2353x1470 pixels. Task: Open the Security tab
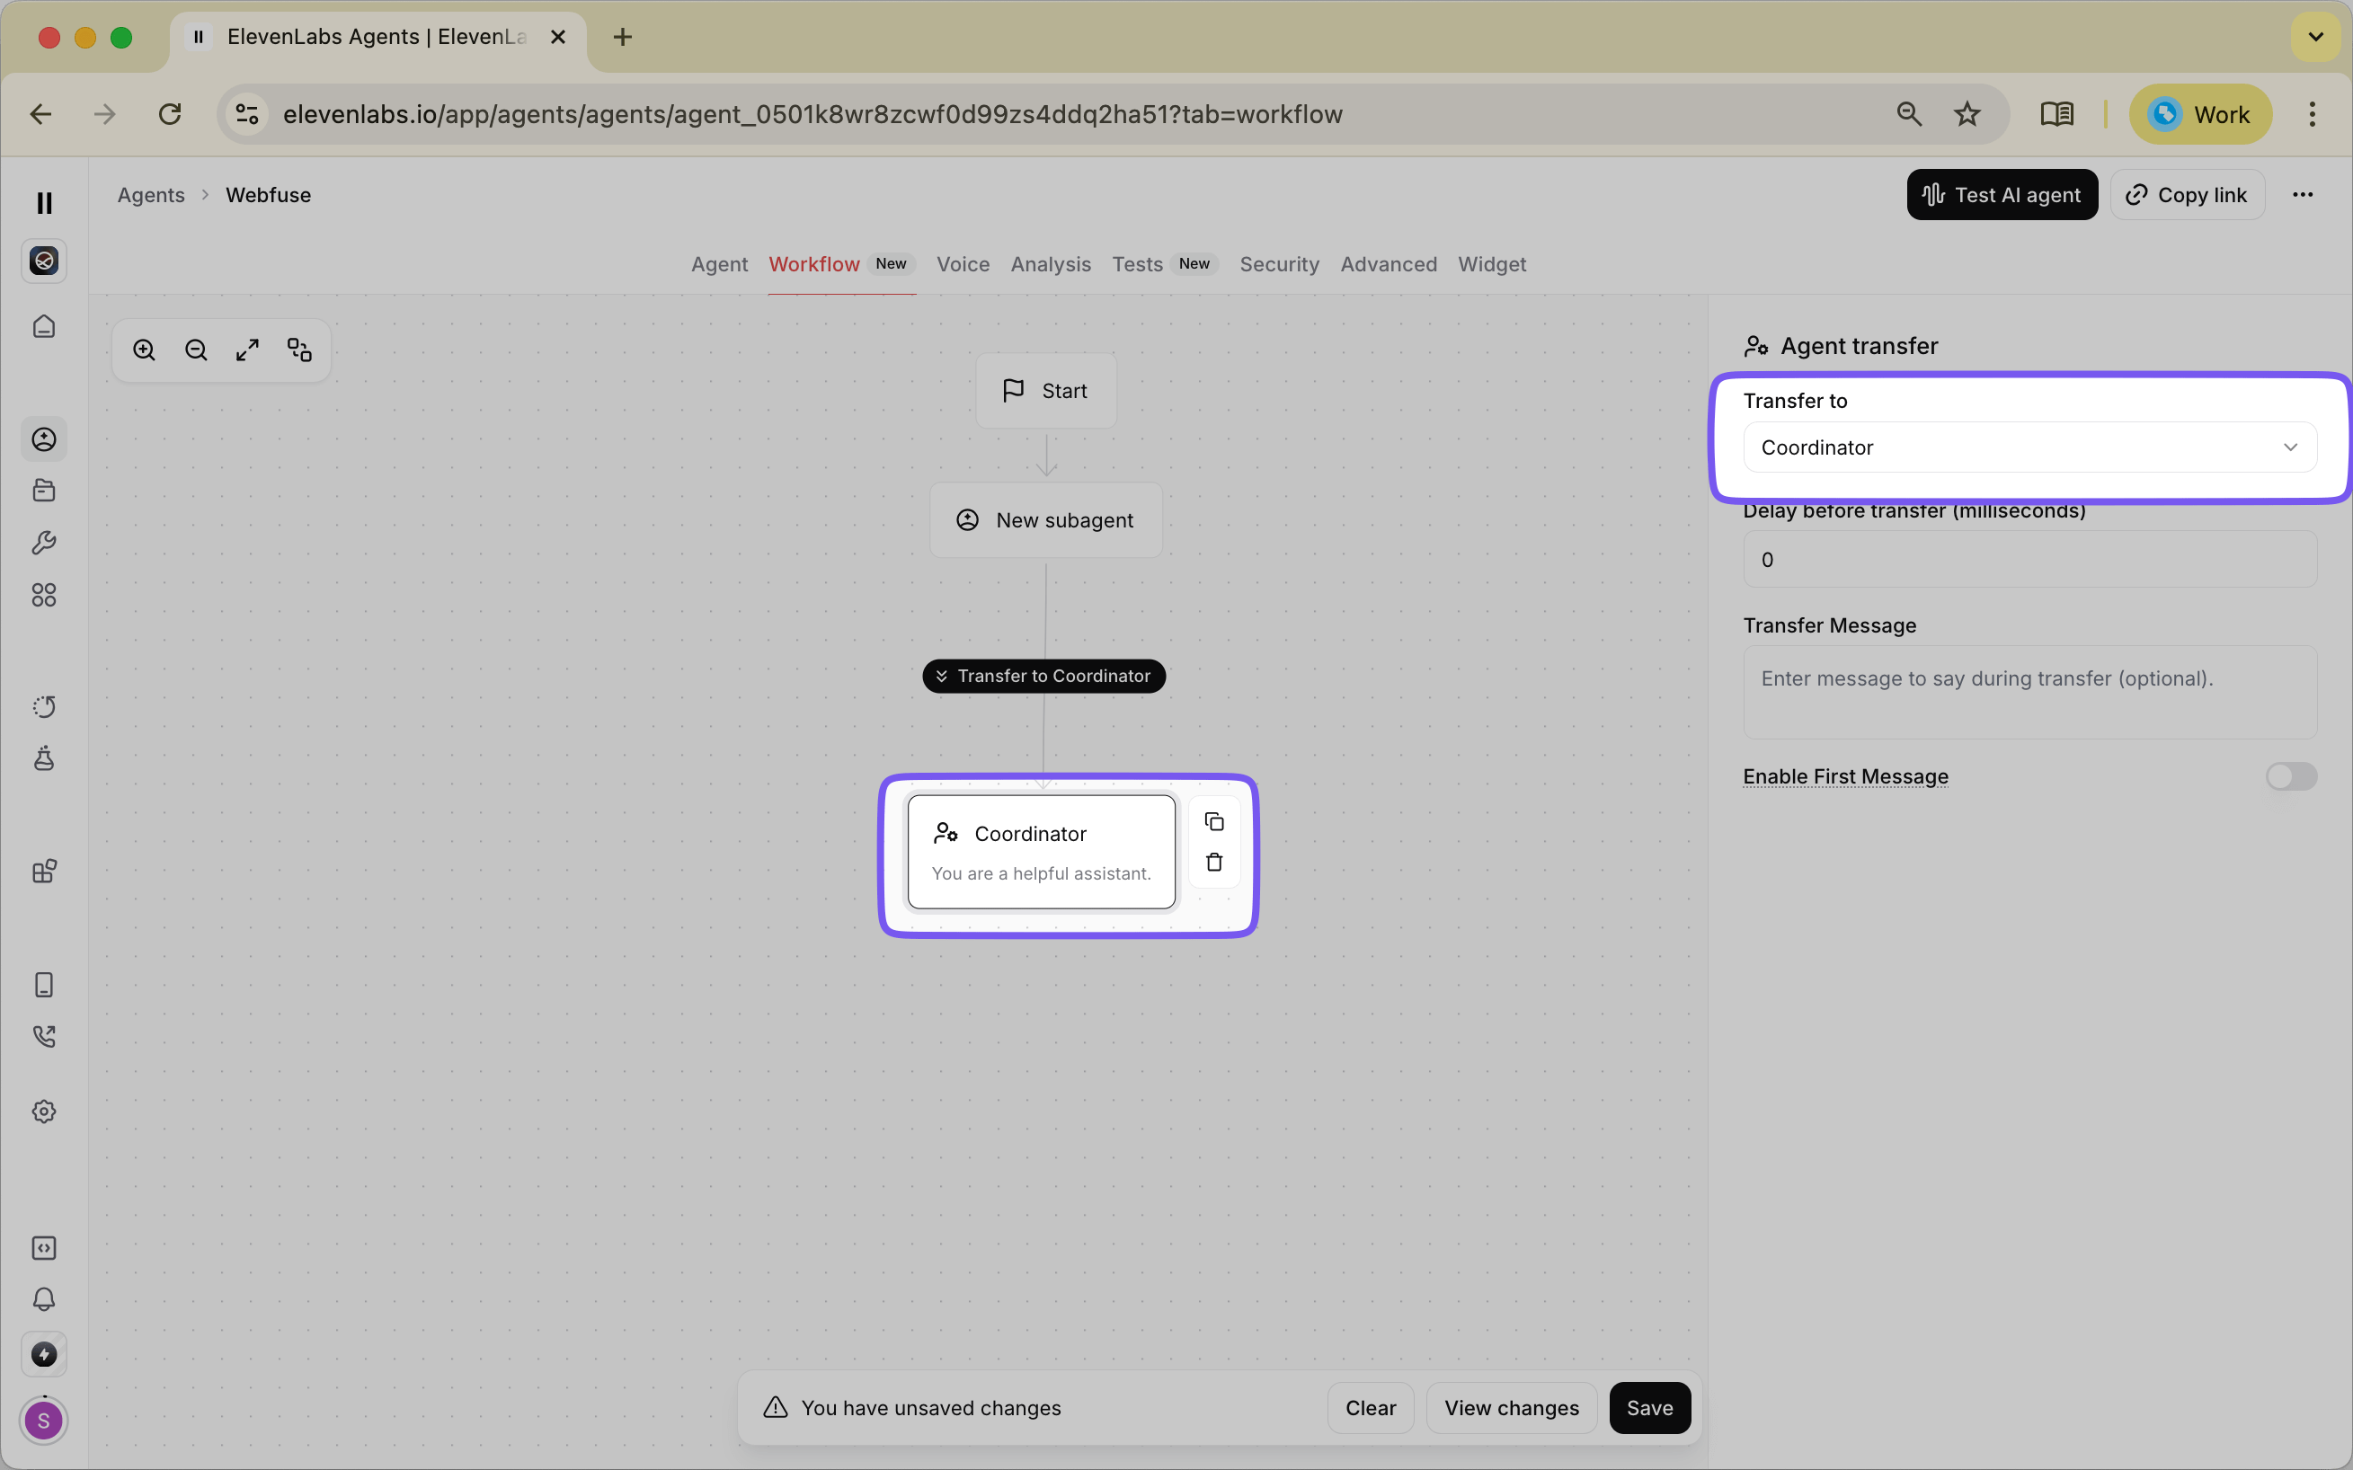tap(1279, 264)
